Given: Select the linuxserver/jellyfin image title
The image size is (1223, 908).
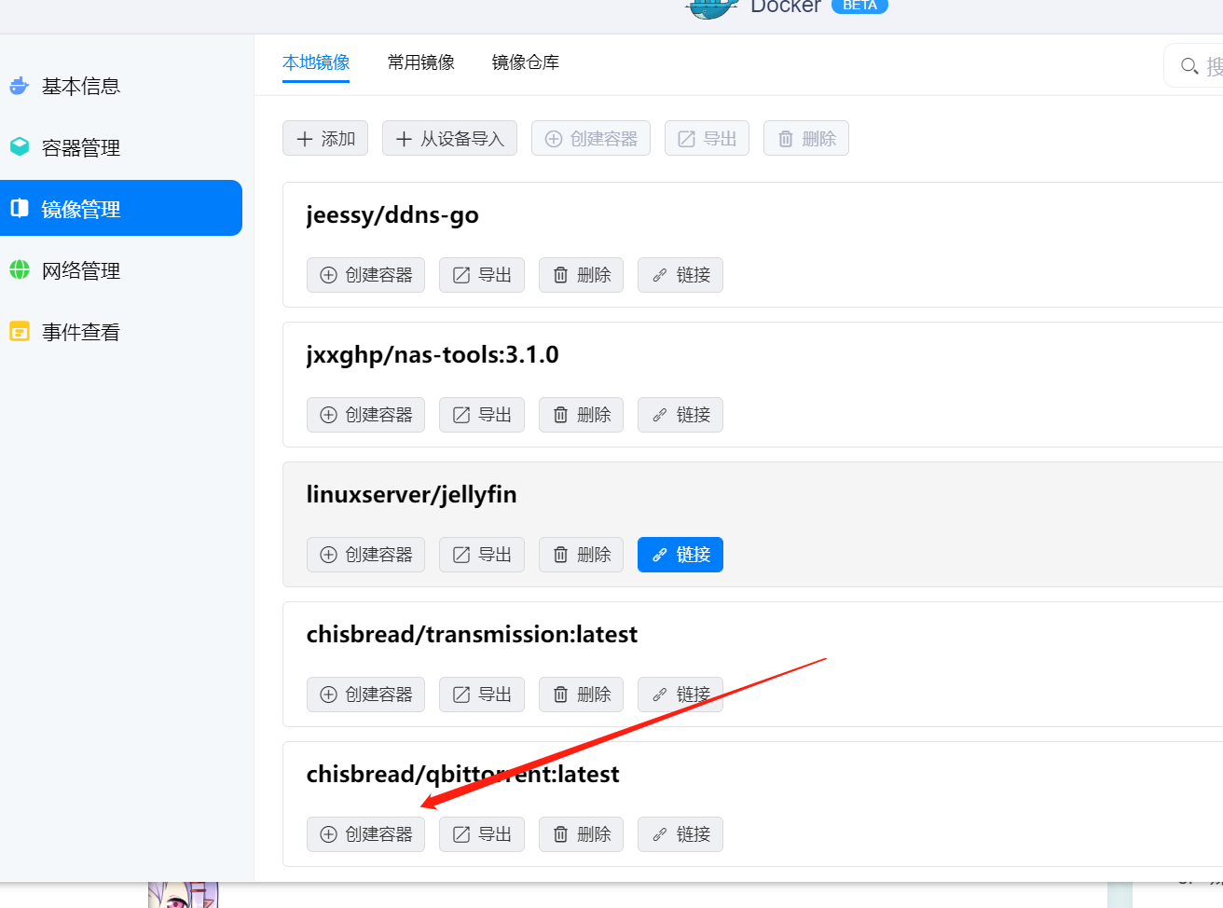Looking at the screenshot, I should coord(411,495).
